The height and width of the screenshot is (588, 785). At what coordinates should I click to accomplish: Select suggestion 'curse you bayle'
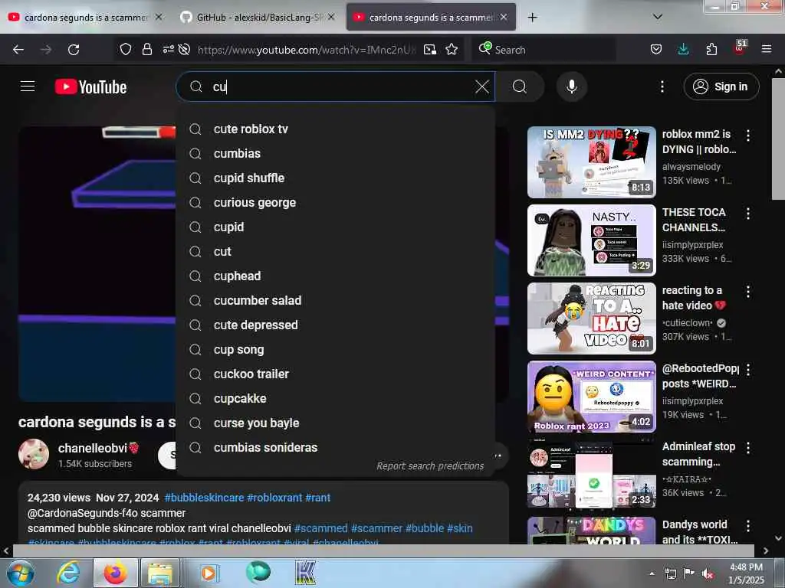coord(336,423)
